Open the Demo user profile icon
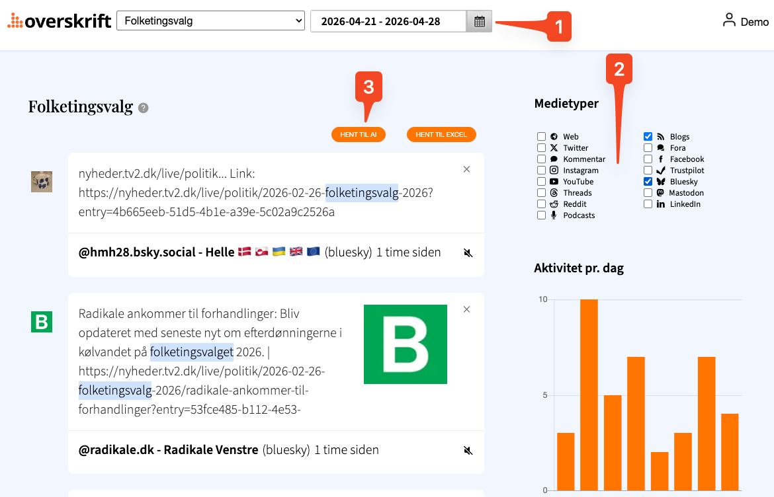The image size is (774, 497). pos(729,20)
